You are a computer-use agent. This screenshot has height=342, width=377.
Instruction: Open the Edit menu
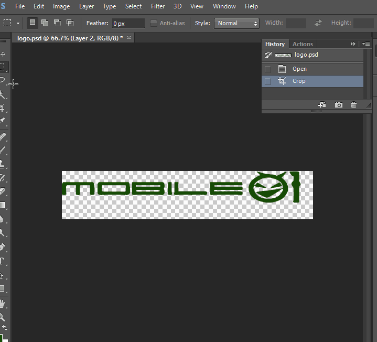tap(39, 6)
